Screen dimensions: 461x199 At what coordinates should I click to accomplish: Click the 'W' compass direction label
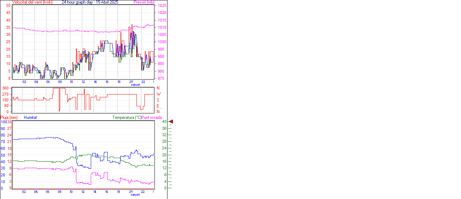click(158, 94)
